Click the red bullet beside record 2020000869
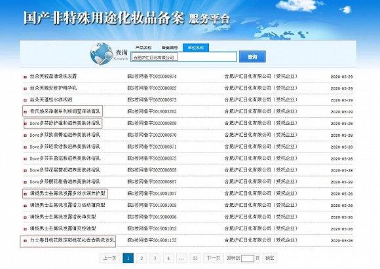Viewport: 380px width, 269px height. pos(25,124)
